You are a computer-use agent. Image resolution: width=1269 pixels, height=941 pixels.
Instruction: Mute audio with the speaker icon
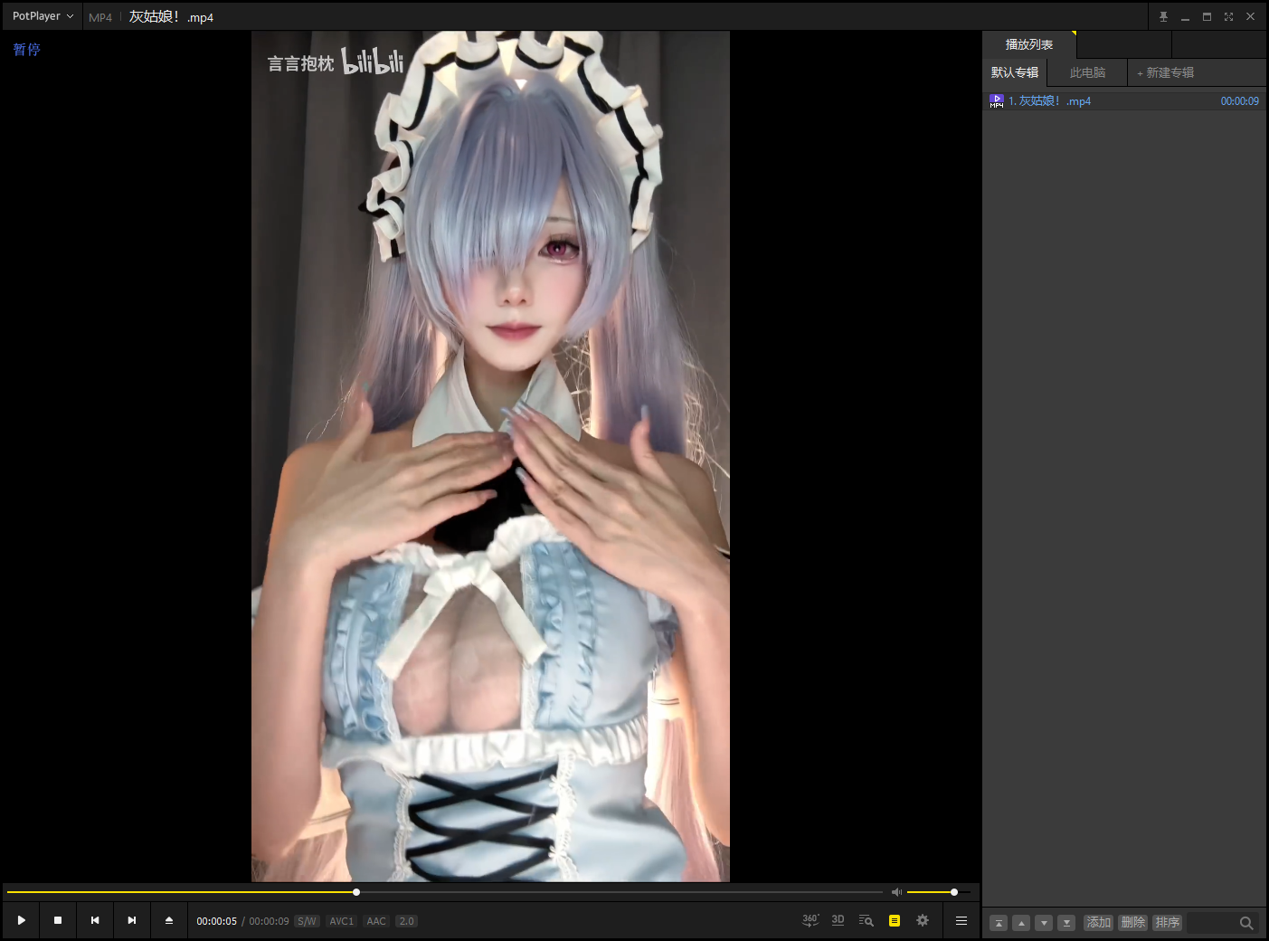tap(896, 892)
